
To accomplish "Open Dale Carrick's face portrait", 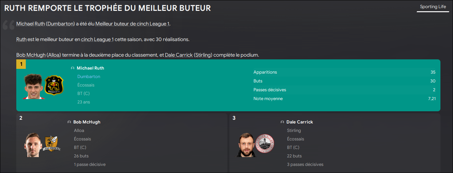I will [246, 145].
